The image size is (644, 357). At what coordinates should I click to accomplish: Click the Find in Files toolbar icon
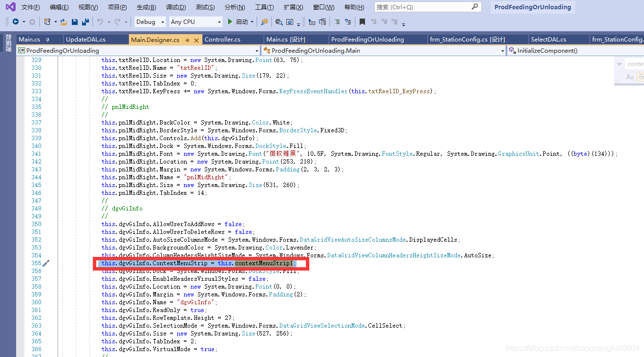coord(264,22)
